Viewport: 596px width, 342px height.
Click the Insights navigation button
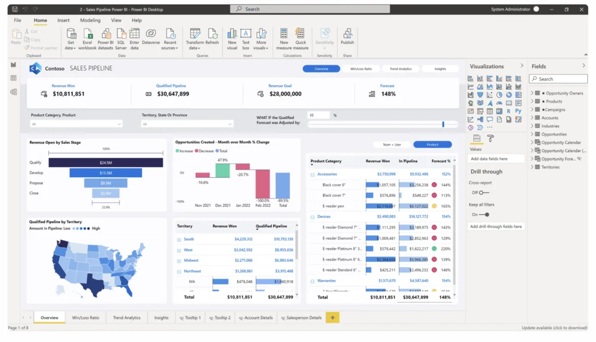(x=440, y=68)
